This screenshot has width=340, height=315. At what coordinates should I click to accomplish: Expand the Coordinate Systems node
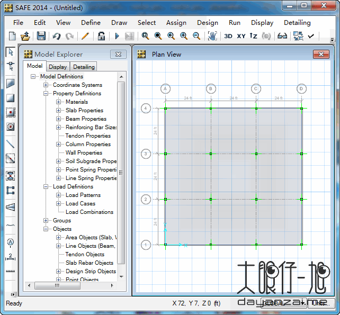(x=46, y=85)
